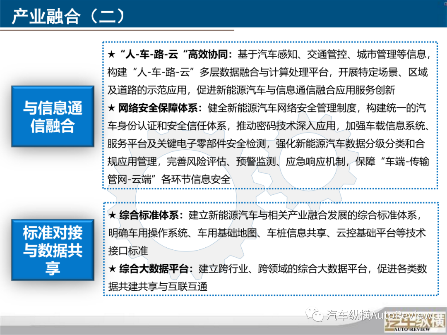Click the text line 据共建共享与互联互通
This screenshot has height=335, width=447.
pos(157,286)
